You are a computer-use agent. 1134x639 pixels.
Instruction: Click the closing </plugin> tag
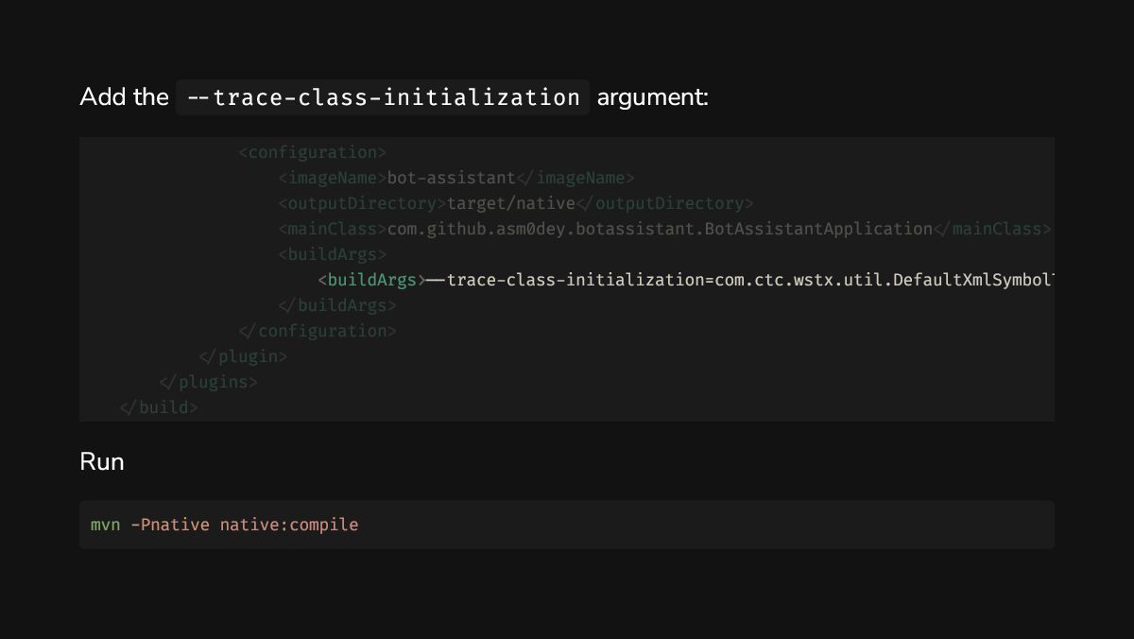(243, 356)
